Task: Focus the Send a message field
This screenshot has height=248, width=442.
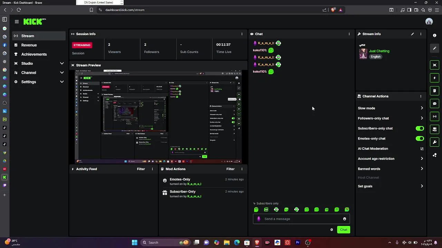Action: click(301, 219)
